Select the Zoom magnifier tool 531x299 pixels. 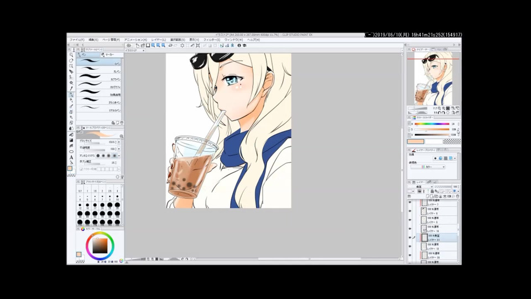(x=71, y=55)
